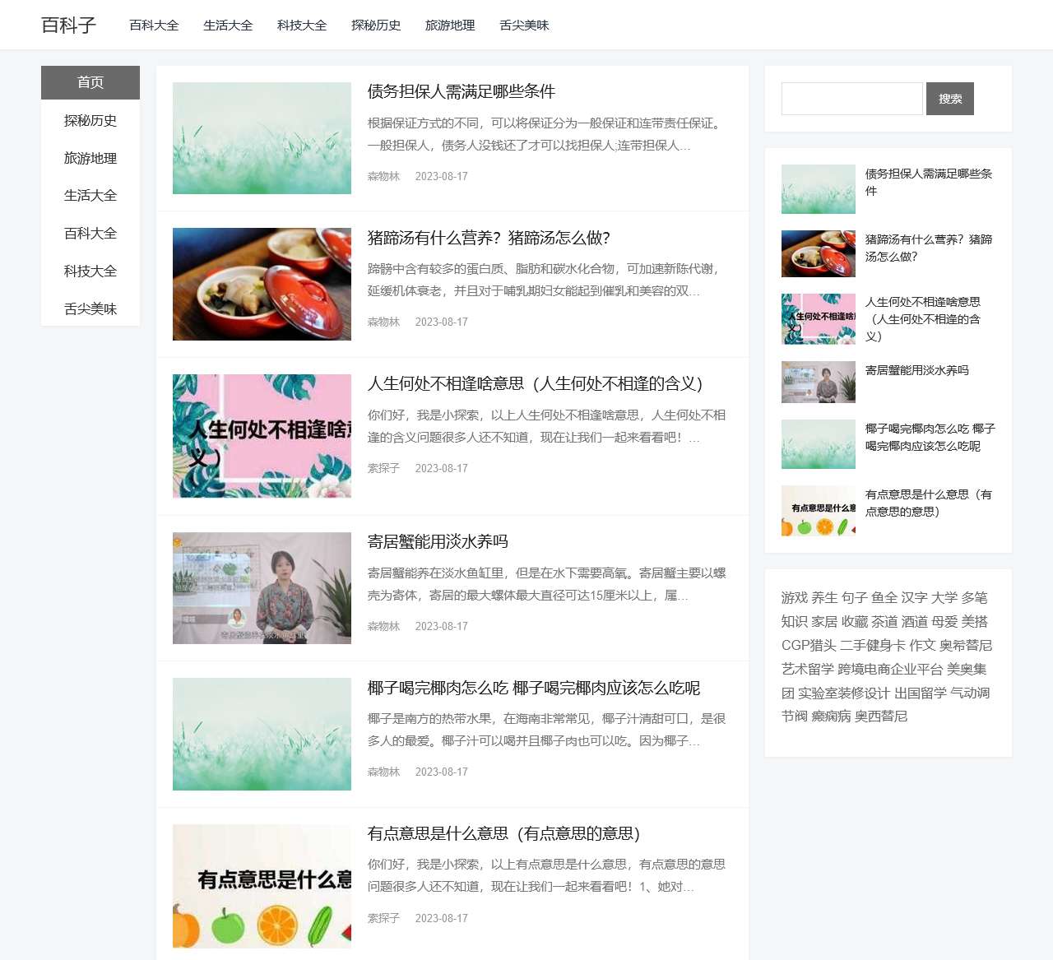Click the 寄居蟹能用淡水养吗 video thumbnail

(261, 587)
